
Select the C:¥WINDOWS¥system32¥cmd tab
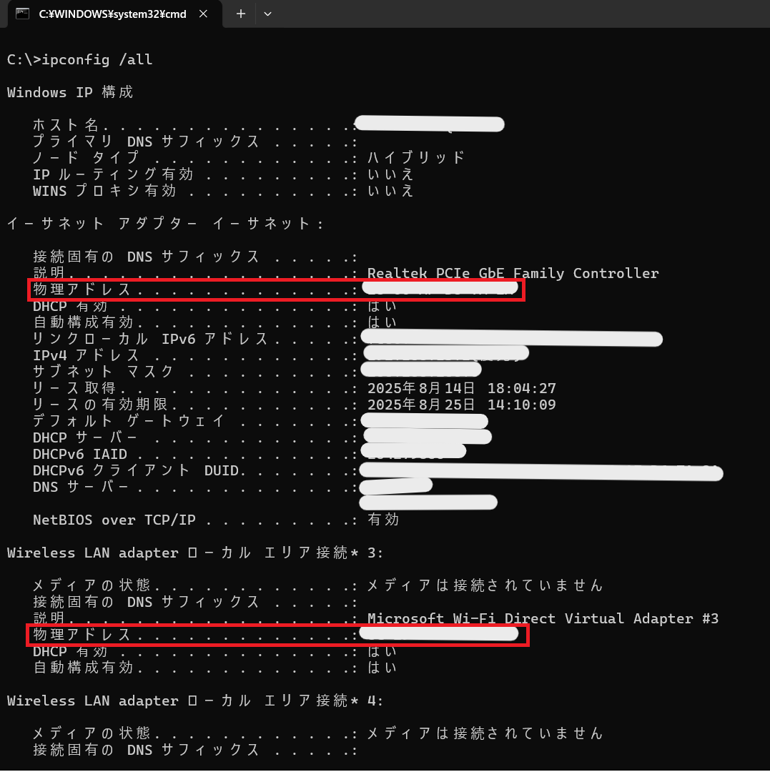[114, 14]
